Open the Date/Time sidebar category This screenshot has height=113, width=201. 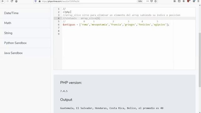coord(25,13)
